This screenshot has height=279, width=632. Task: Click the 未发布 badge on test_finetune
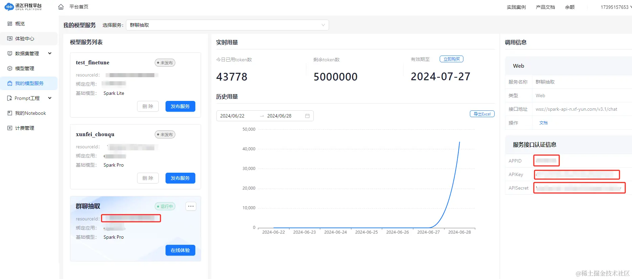coord(165,63)
